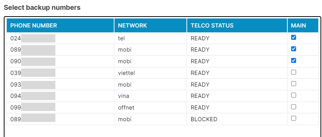Viewport: 322px width, 137px height.
Task: Select the offnet network cell
Action: [151, 108]
